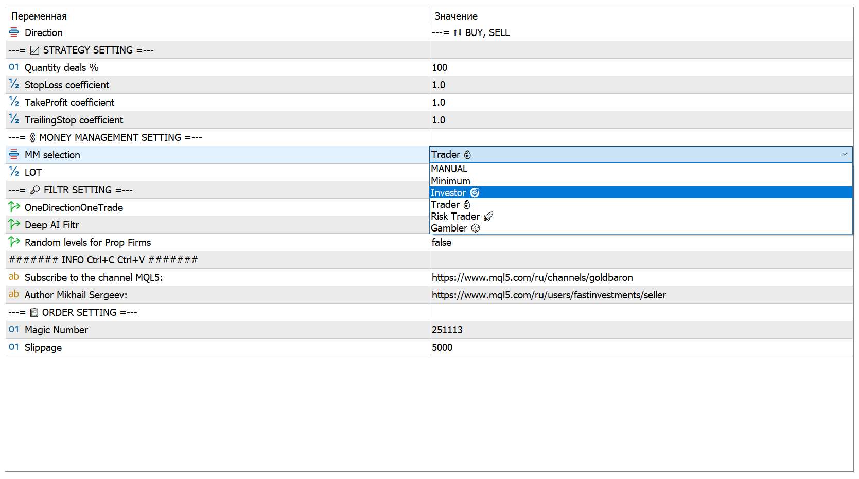Click the integer icon beside Quantity deals %

(14, 67)
